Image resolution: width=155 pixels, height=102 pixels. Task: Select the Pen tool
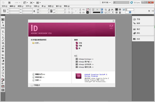3,37
